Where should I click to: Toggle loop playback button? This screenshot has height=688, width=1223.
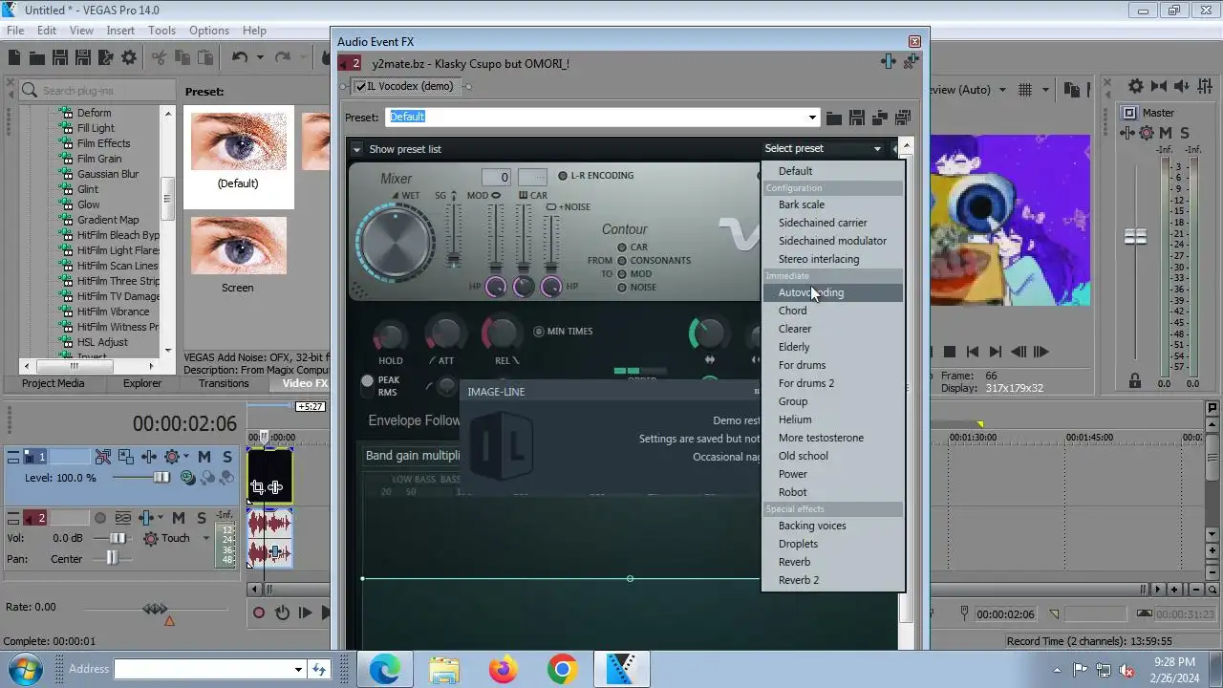[282, 613]
